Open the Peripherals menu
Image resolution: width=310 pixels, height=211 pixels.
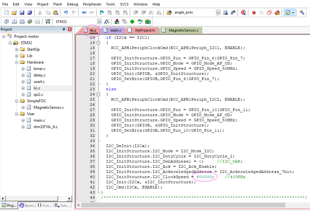click(x=92, y=4)
